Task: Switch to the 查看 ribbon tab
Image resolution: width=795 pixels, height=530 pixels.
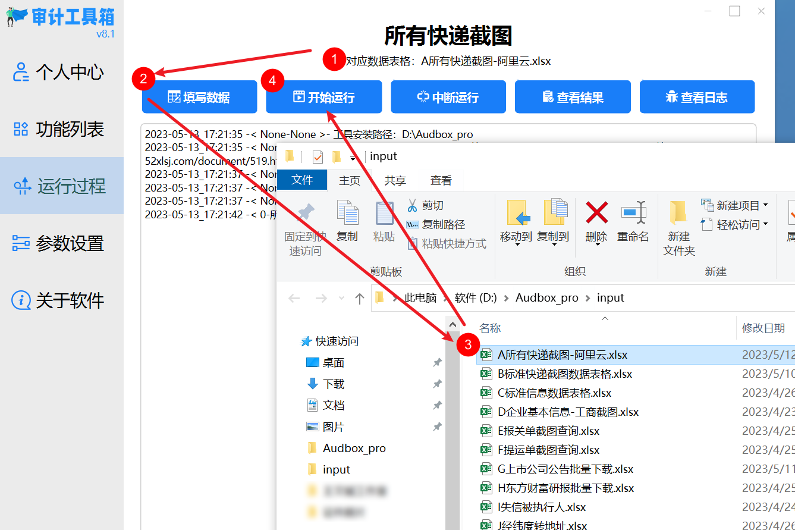Action: [x=441, y=180]
